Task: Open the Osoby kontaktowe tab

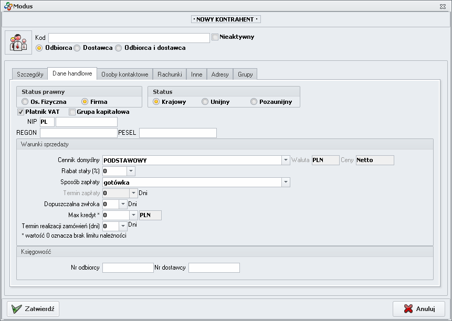Action: click(125, 74)
